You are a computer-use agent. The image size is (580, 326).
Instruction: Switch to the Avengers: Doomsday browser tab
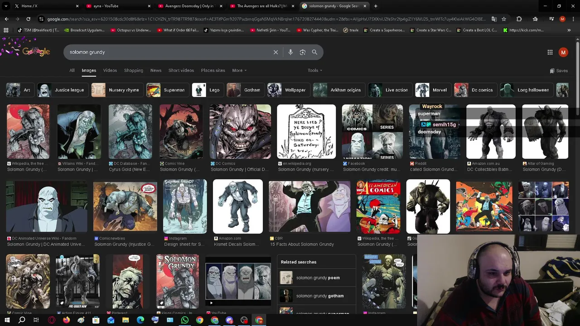pyautogui.click(x=191, y=6)
